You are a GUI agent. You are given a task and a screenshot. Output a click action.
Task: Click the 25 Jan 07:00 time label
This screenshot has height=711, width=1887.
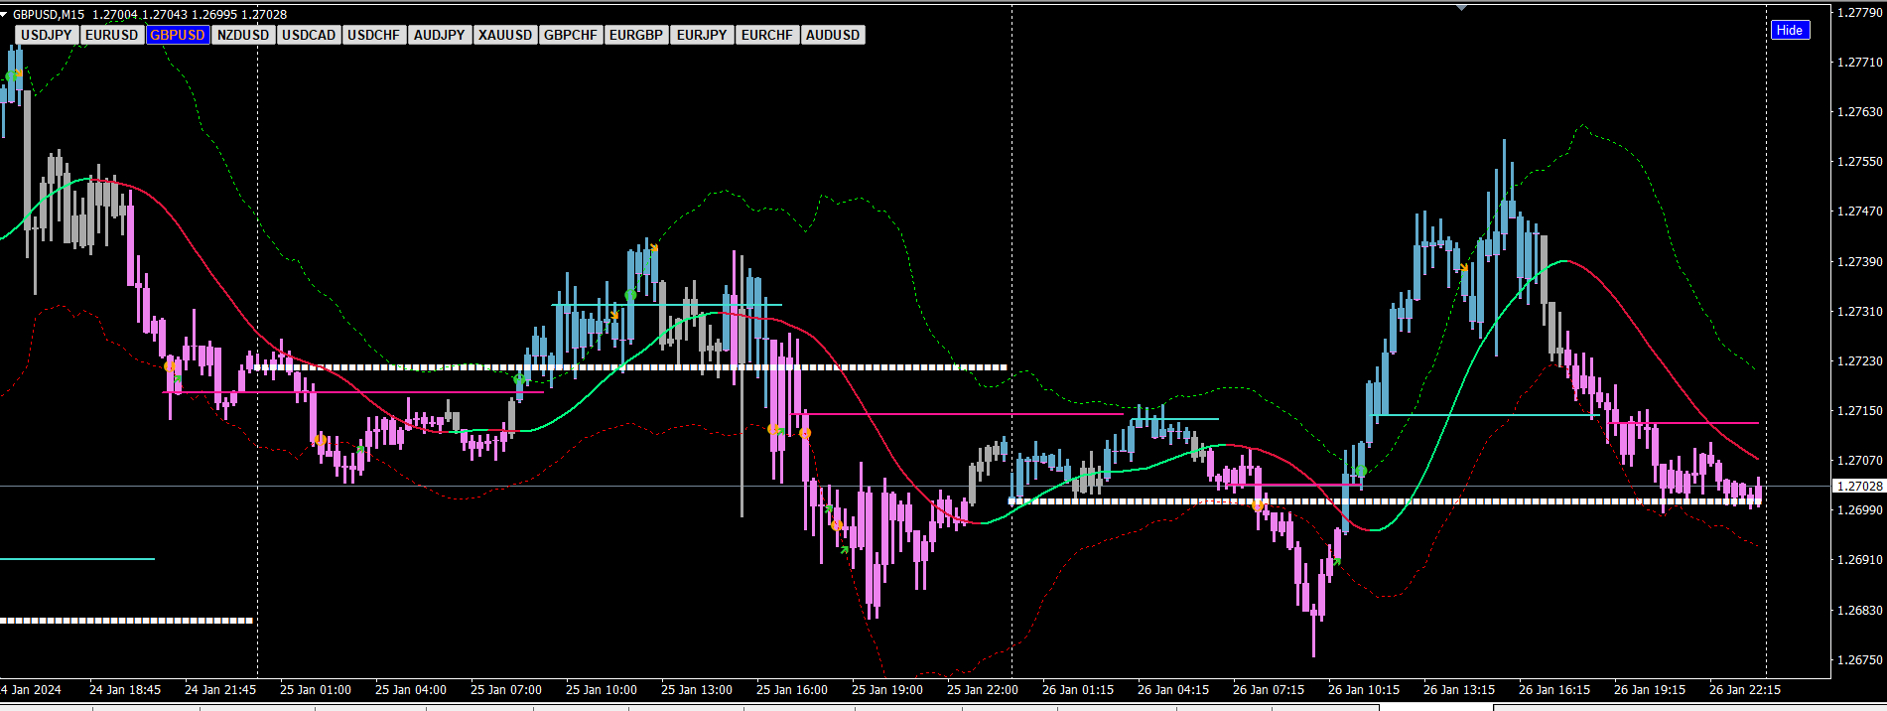[x=506, y=689]
